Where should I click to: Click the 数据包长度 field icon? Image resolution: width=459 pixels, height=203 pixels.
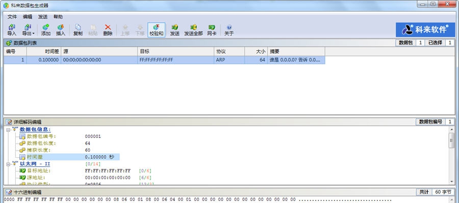(22, 143)
